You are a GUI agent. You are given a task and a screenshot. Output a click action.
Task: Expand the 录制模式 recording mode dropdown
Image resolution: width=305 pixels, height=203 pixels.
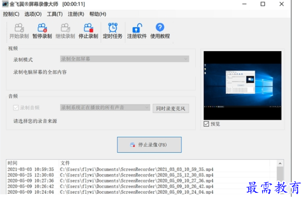coord(125,59)
